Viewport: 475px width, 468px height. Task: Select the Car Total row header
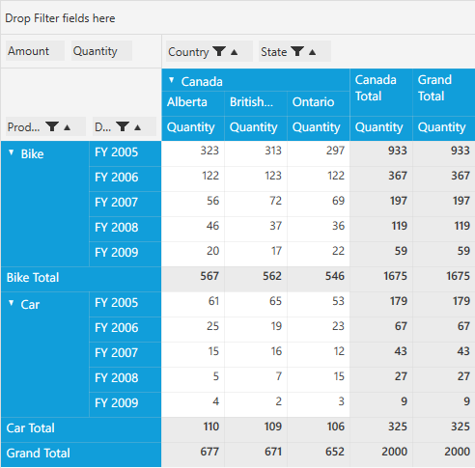[x=81, y=429]
